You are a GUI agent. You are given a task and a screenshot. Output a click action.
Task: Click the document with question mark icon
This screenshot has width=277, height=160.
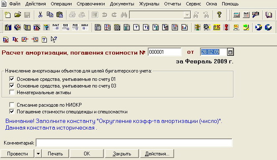point(44,40)
